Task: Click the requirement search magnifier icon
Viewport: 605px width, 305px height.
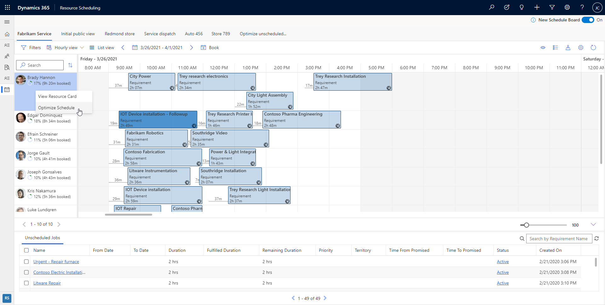Action: (x=522, y=239)
